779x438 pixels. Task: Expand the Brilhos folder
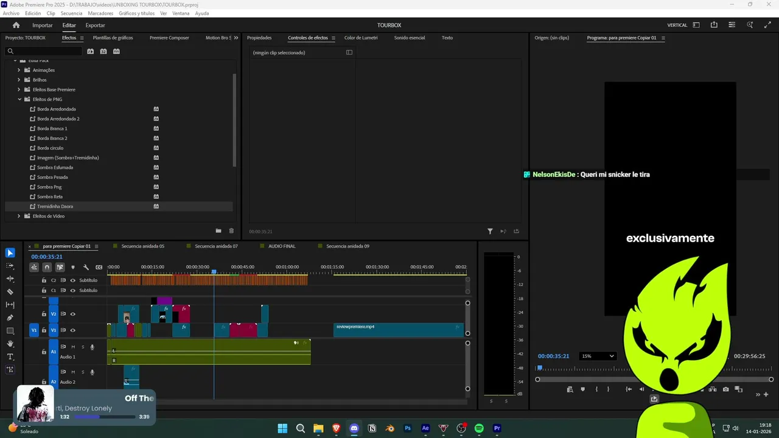pyautogui.click(x=19, y=80)
